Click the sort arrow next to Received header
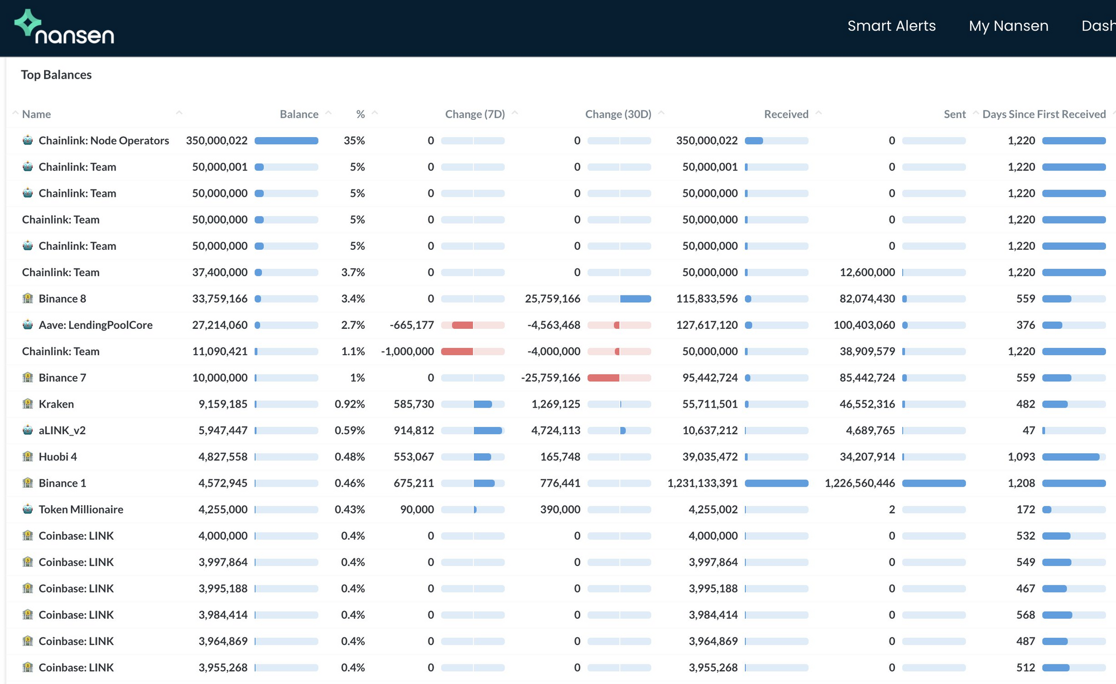The width and height of the screenshot is (1116, 684). (819, 113)
